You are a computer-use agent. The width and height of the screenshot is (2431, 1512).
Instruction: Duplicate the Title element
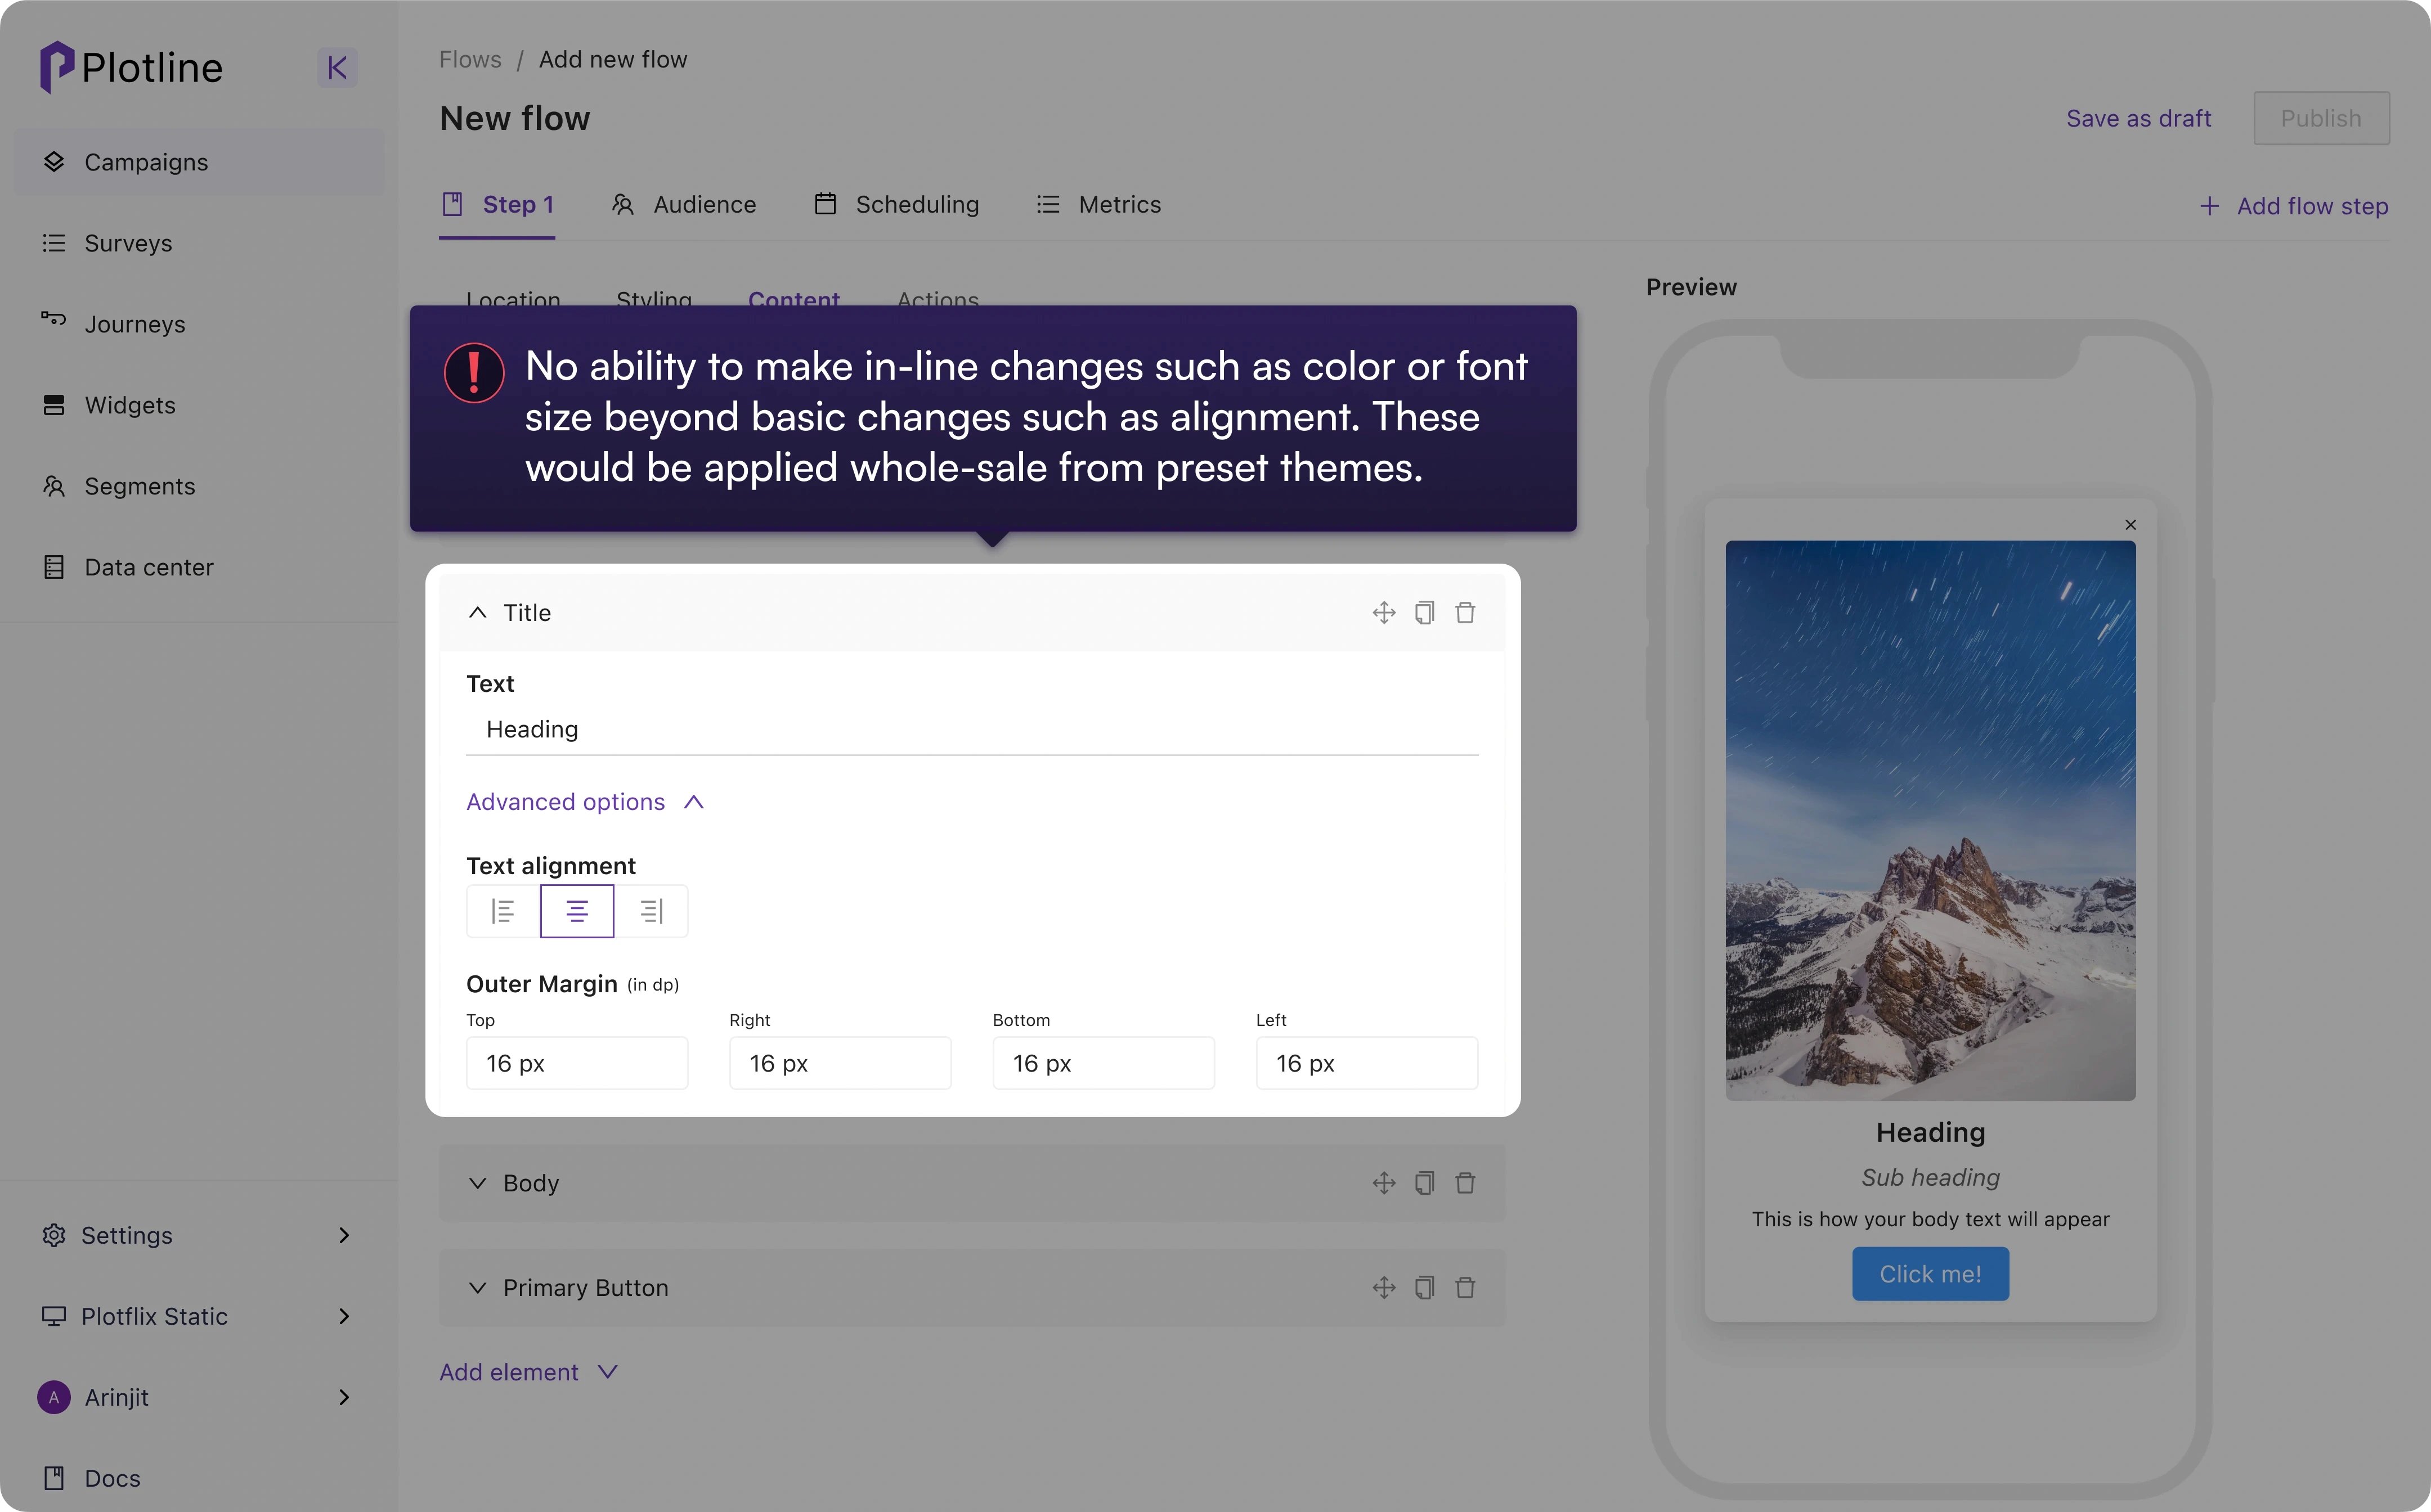[1425, 612]
